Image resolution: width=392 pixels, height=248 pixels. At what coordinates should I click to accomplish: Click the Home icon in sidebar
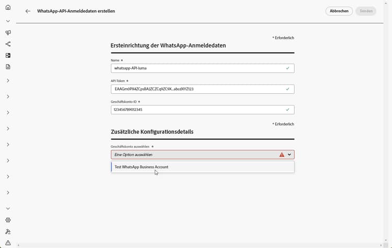pos(8,7)
